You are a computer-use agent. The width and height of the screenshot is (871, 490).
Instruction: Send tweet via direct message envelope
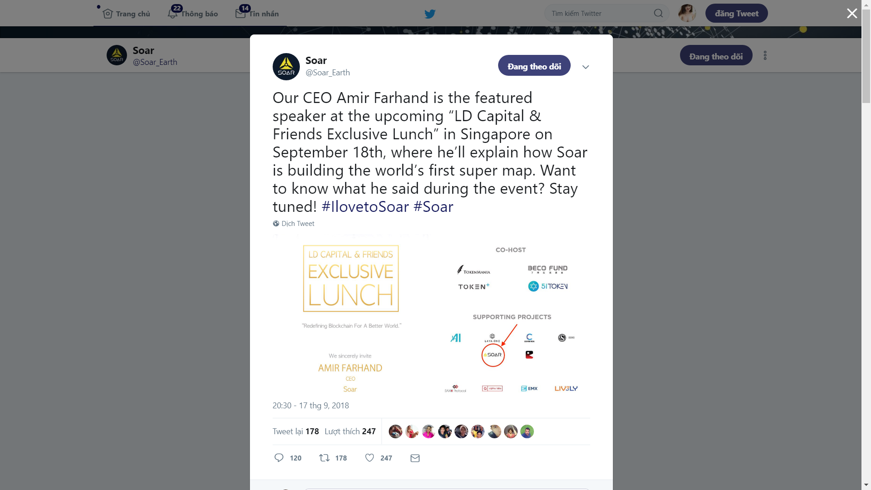(x=415, y=458)
